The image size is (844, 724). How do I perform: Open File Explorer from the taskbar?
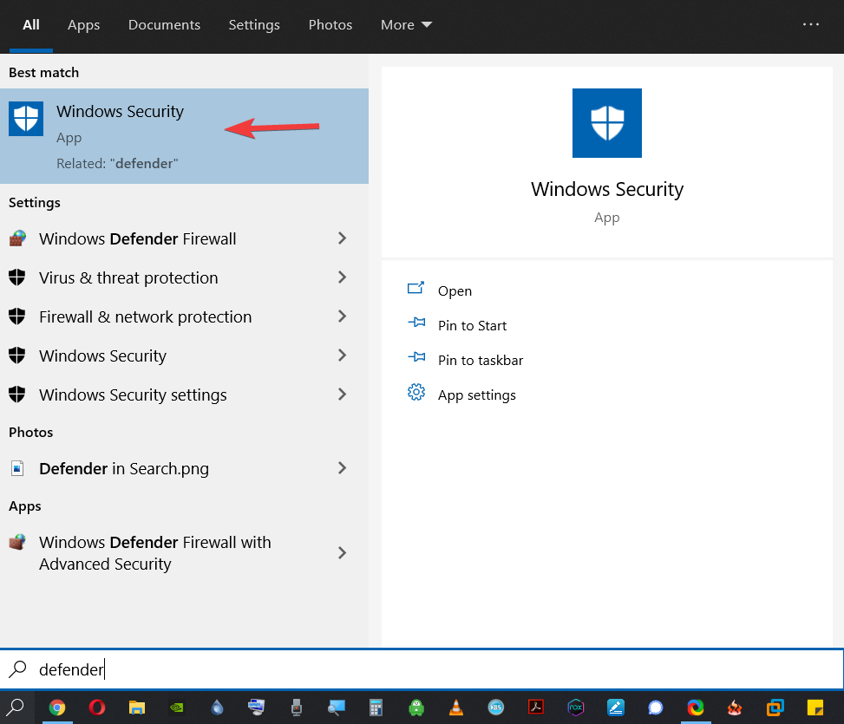(137, 708)
